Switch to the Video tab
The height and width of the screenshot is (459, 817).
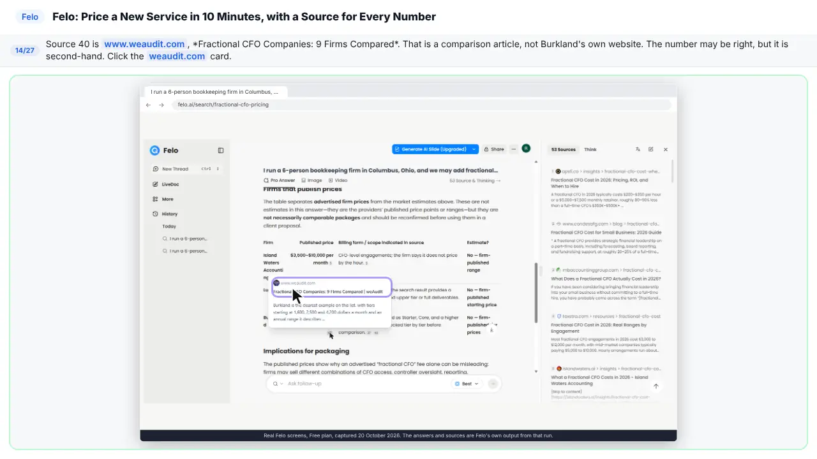(338, 180)
